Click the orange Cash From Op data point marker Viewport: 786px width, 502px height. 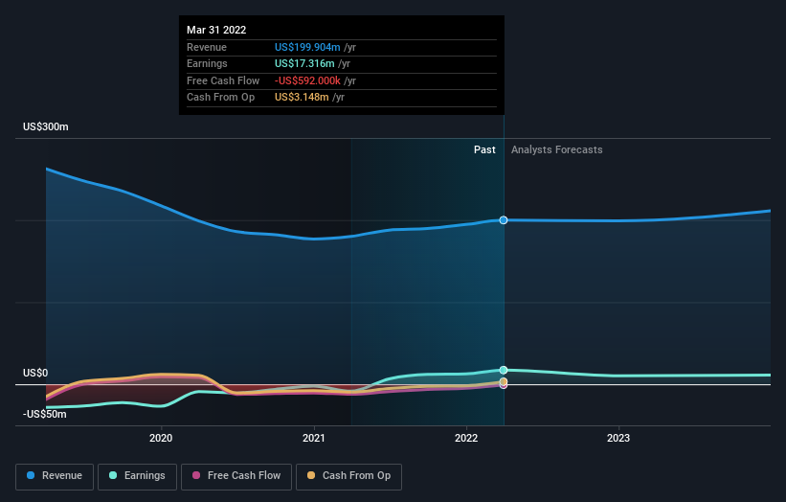(x=504, y=381)
